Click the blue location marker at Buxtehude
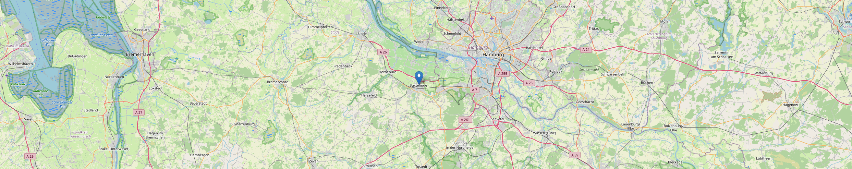 pyautogui.click(x=419, y=77)
